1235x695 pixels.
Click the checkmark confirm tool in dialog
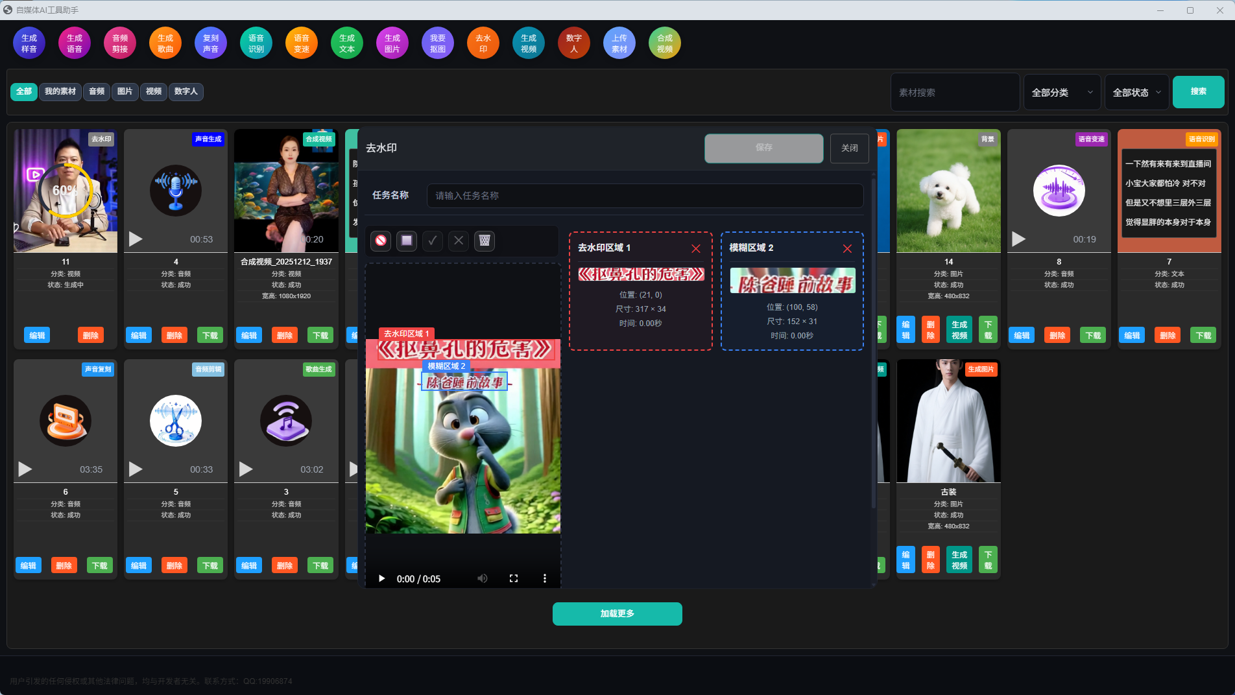tap(433, 241)
